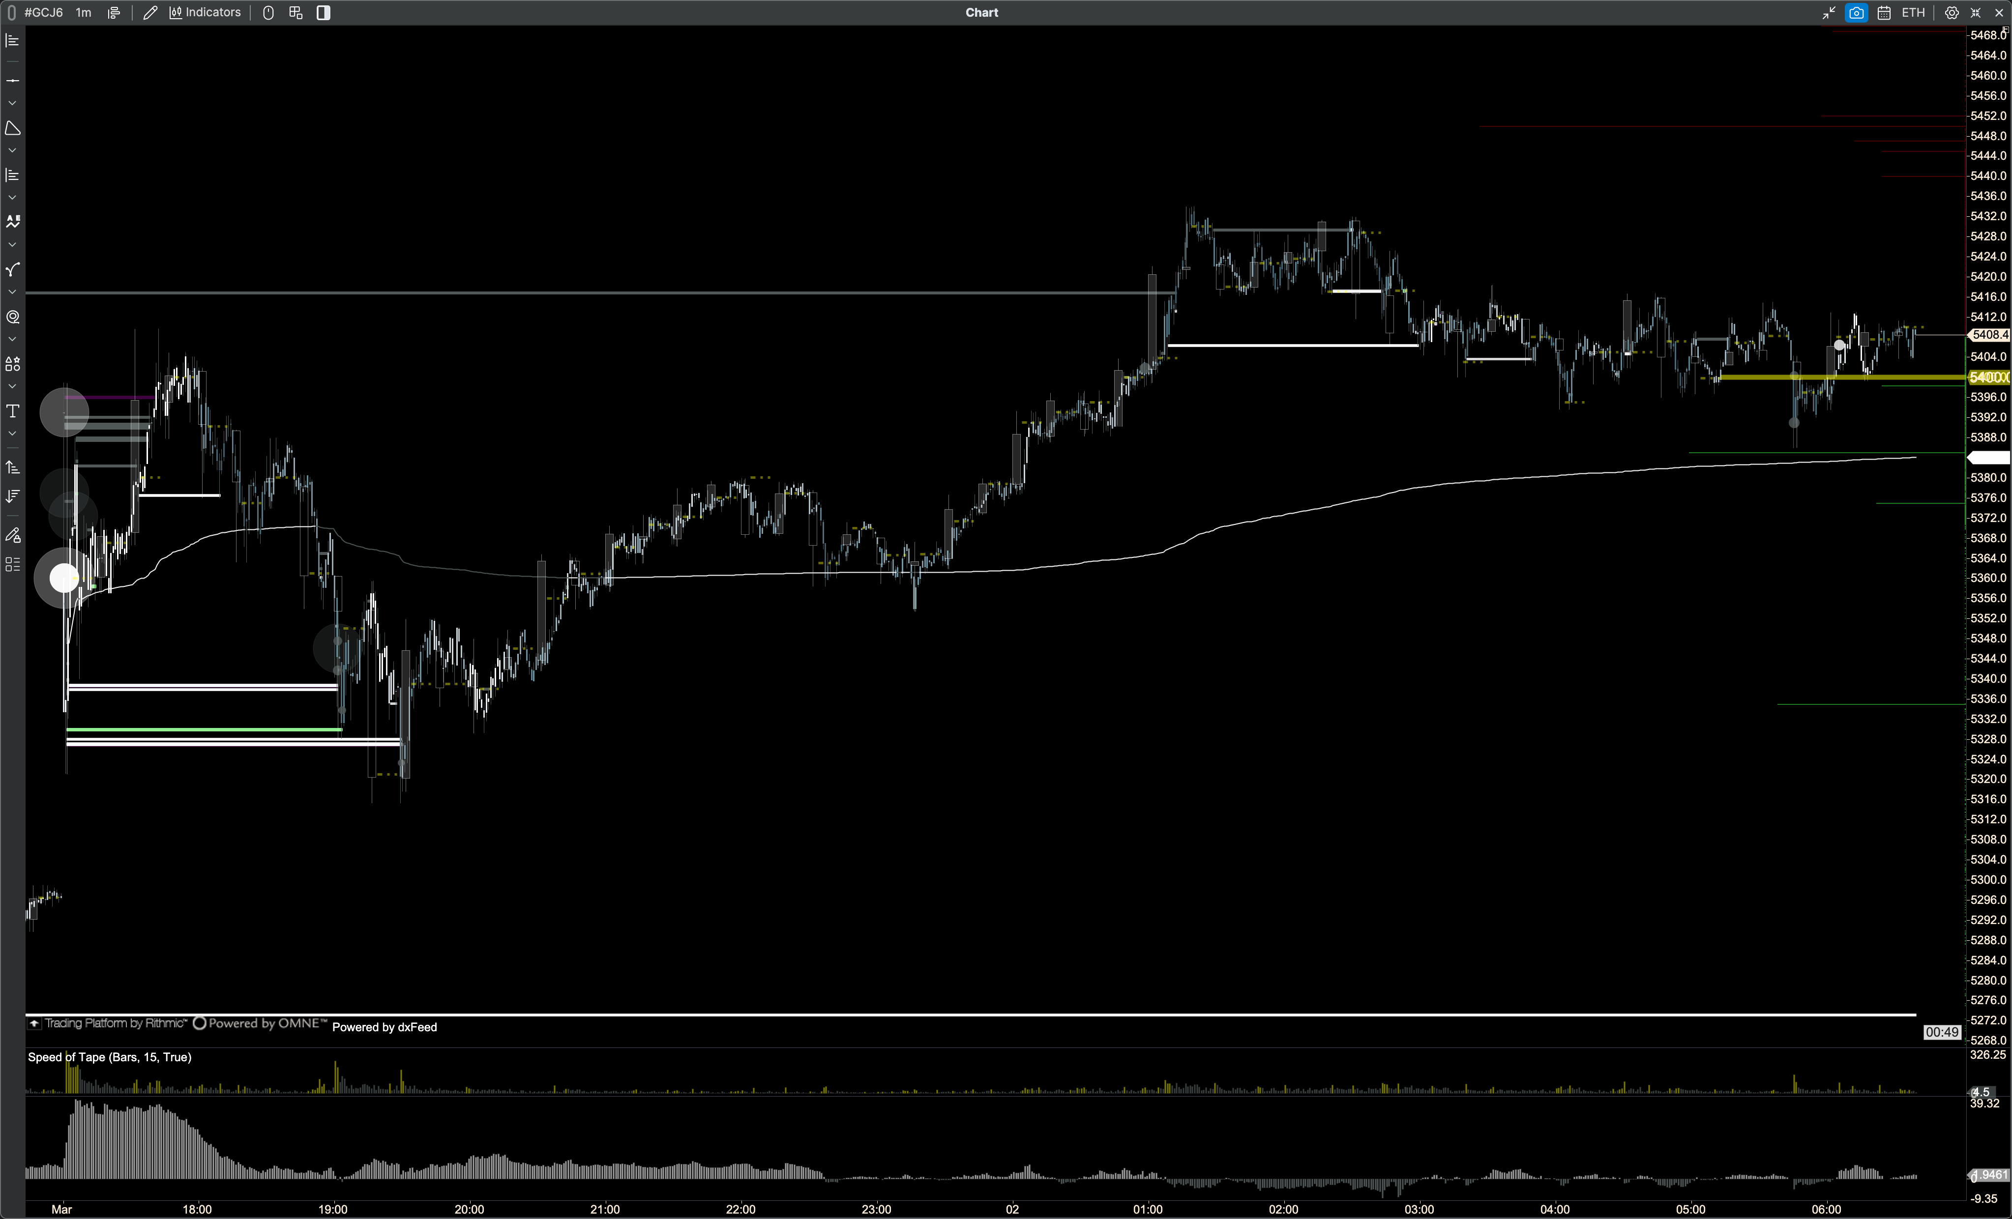
Task: Change the 1m timeframe
Action: coord(83,12)
